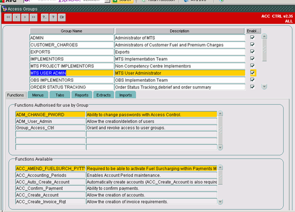Switch to the Menus tab
Screen dimensions: 295x212
[x=38, y=95]
